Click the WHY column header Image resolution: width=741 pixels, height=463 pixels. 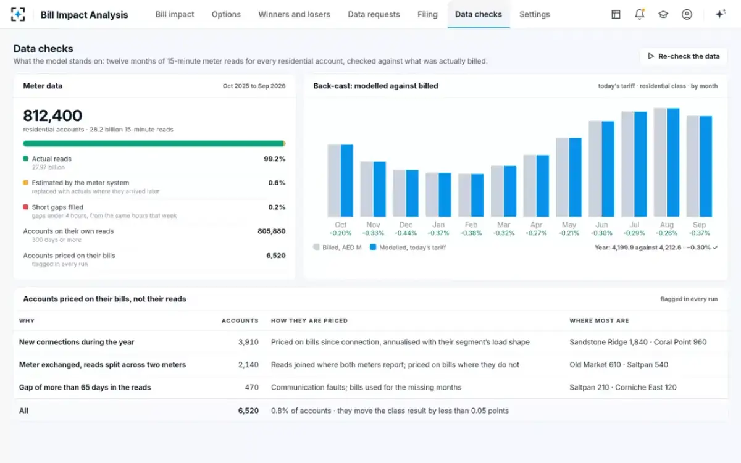click(27, 320)
